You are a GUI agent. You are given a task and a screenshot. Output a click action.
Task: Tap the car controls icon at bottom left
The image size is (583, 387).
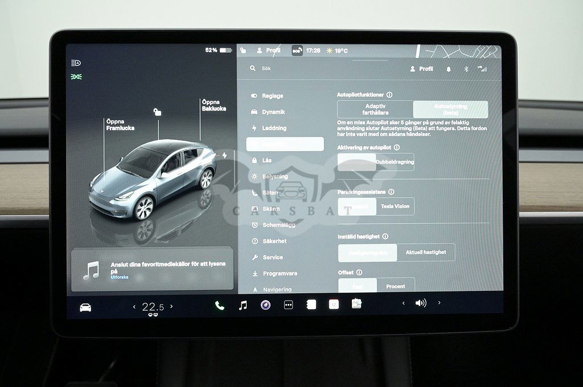point(85,307)
